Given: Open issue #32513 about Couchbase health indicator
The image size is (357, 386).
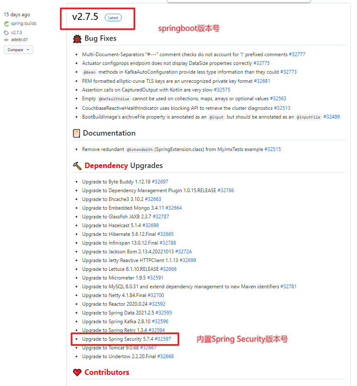Looking at the screenshot, I should tap(282, 108).
